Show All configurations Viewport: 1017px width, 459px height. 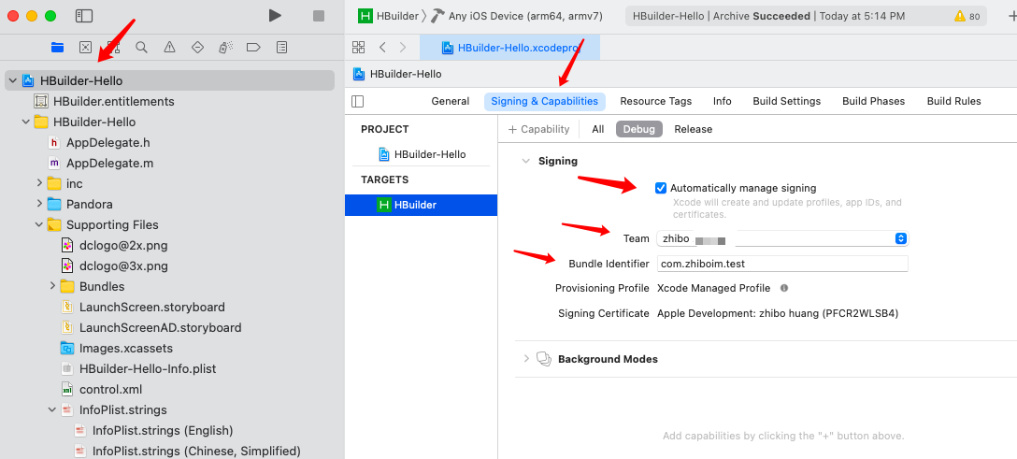coord(598,129)
